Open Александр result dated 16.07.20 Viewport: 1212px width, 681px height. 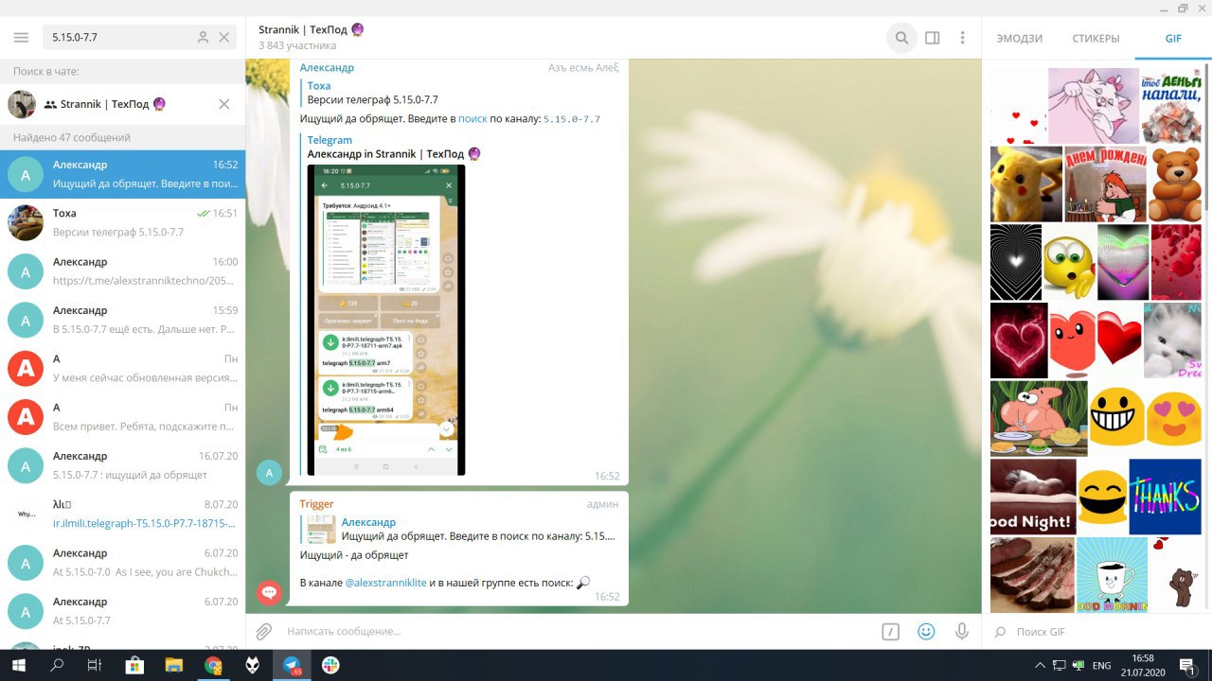point(123,465)
